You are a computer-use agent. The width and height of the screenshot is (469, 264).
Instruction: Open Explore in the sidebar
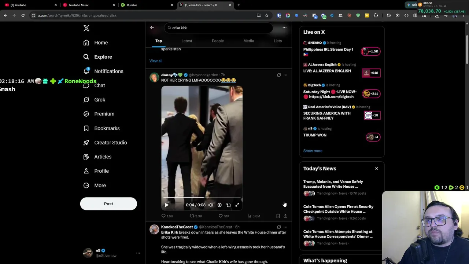point(97,57)
